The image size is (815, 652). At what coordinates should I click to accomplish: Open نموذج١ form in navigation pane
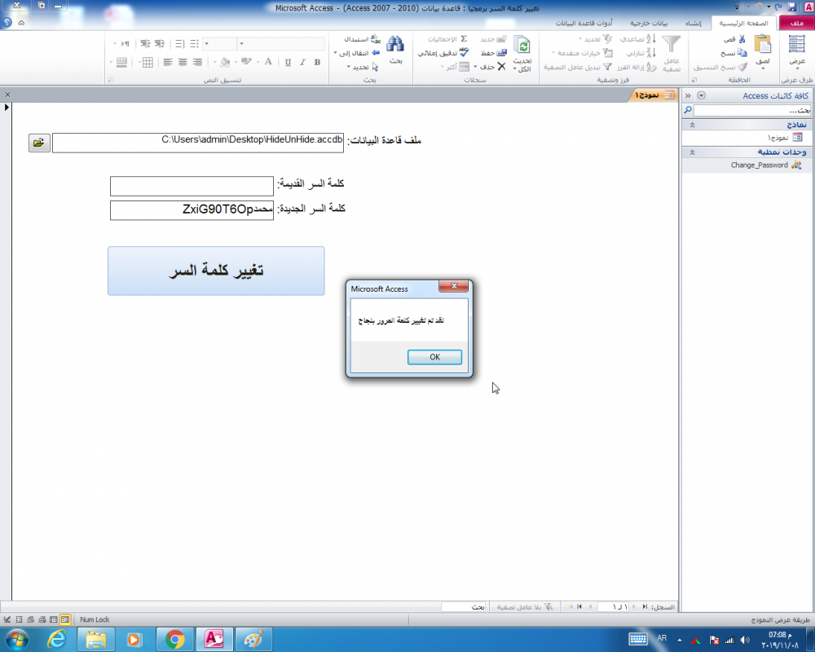tap(785, 138)
